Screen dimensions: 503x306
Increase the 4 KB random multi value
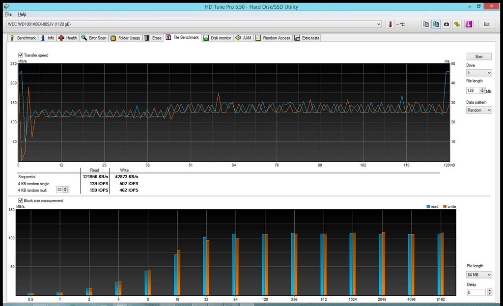coord(65,188)
